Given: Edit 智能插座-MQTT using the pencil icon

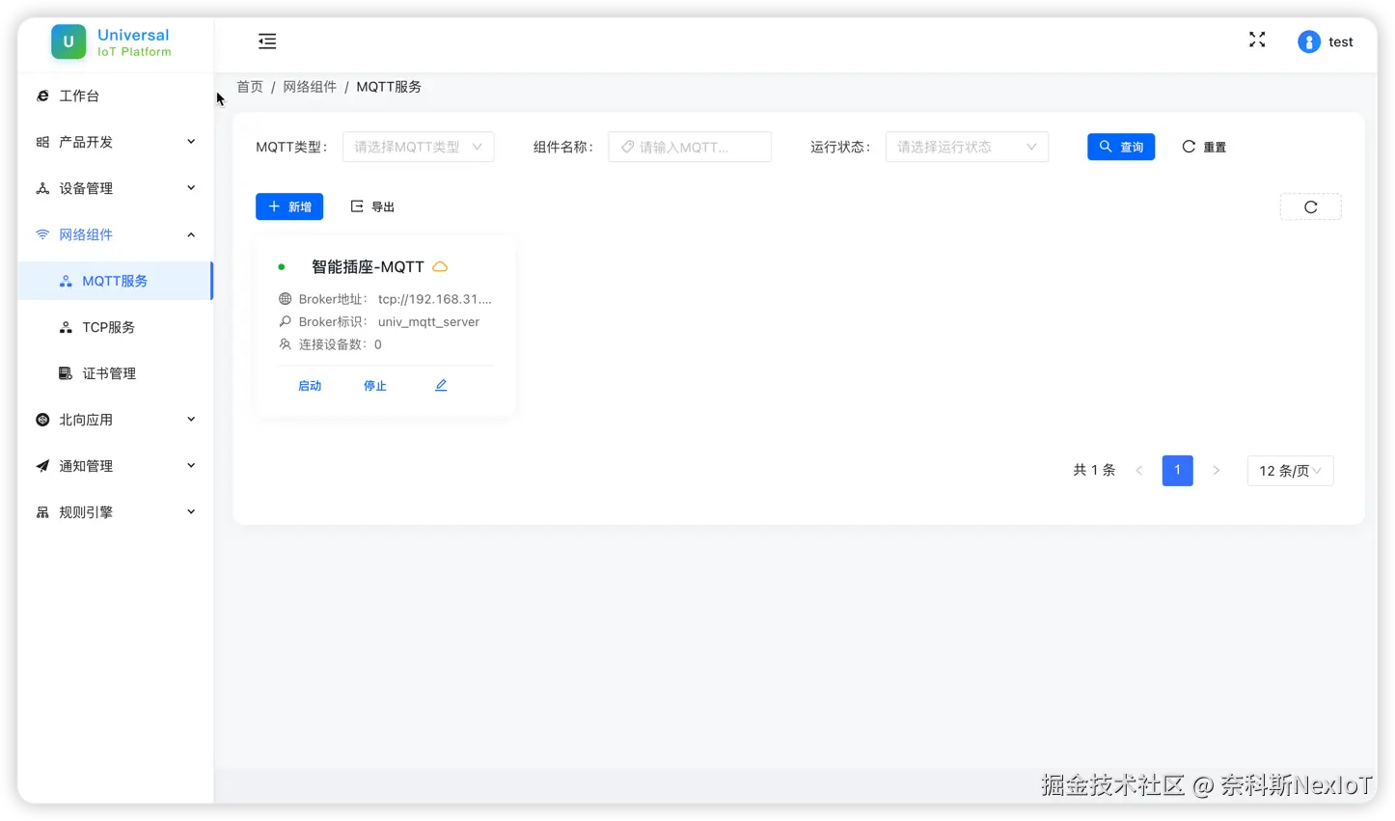Looking at the screenshot, I should coord(440,384).
